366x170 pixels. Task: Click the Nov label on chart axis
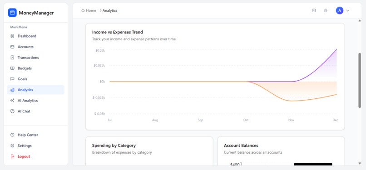click(x=291, y=120)
